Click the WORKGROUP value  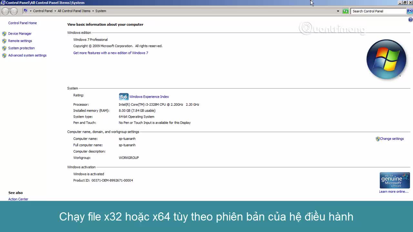129,158
